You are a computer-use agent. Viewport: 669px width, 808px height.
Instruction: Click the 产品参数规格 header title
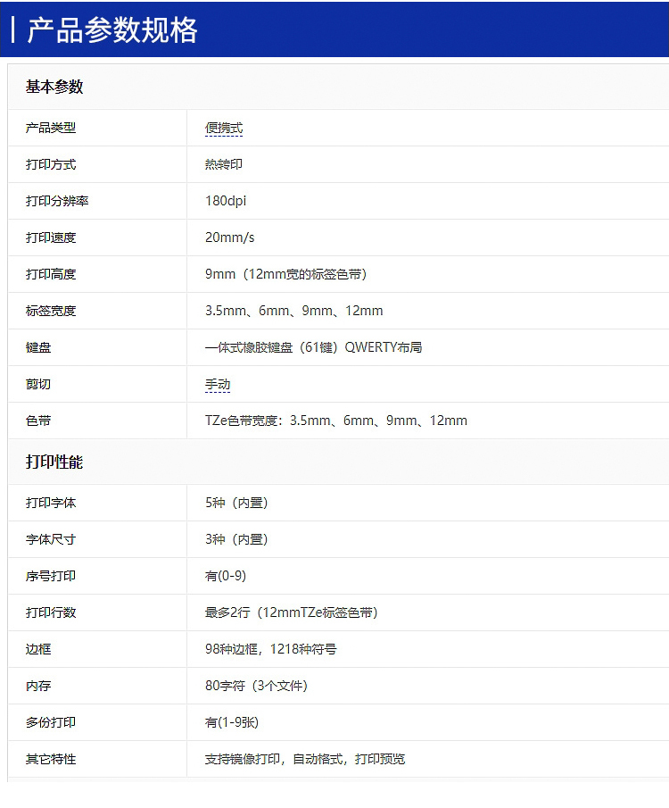point(111,30)
